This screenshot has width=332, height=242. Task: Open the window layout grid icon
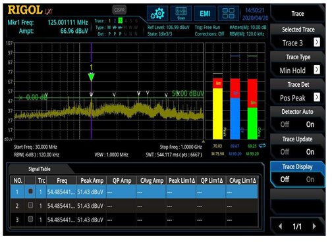point(229,14)
